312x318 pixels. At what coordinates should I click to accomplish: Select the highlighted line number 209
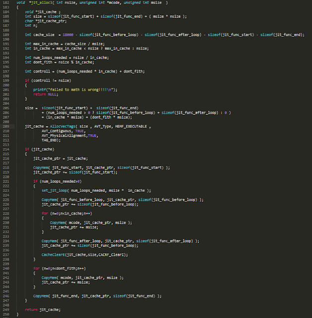pos(5,126)
